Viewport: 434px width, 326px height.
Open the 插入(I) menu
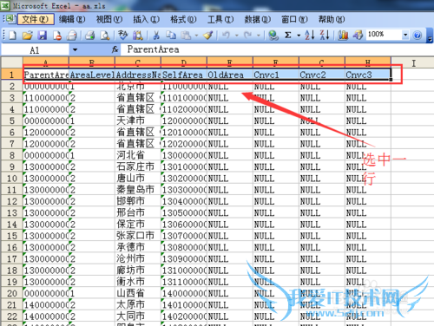point(147,19)
